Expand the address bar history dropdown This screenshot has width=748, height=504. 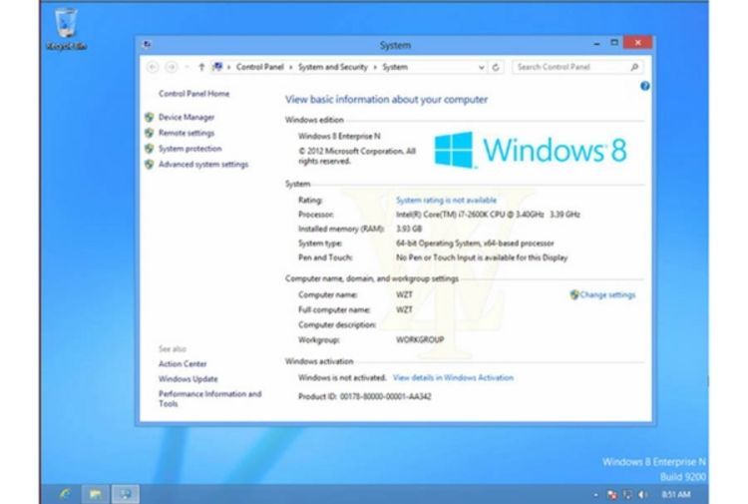point(482,68)
